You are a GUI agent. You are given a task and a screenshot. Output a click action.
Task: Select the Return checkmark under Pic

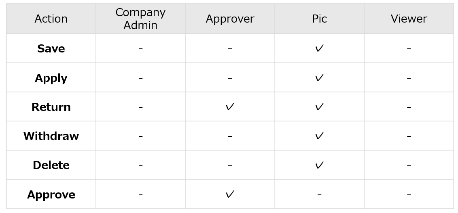tap(319, 107)
